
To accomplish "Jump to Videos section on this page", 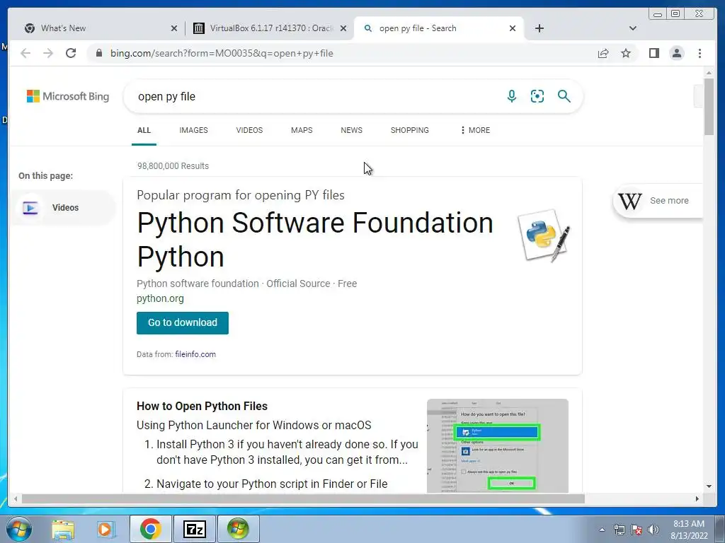I will click(64, 208).
